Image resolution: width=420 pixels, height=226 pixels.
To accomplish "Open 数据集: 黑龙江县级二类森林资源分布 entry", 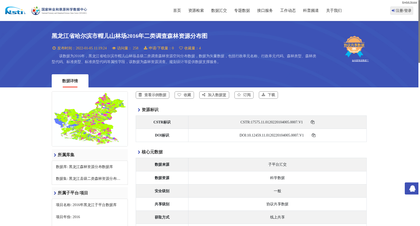I will pyautogui.click(x=88, y=179).
